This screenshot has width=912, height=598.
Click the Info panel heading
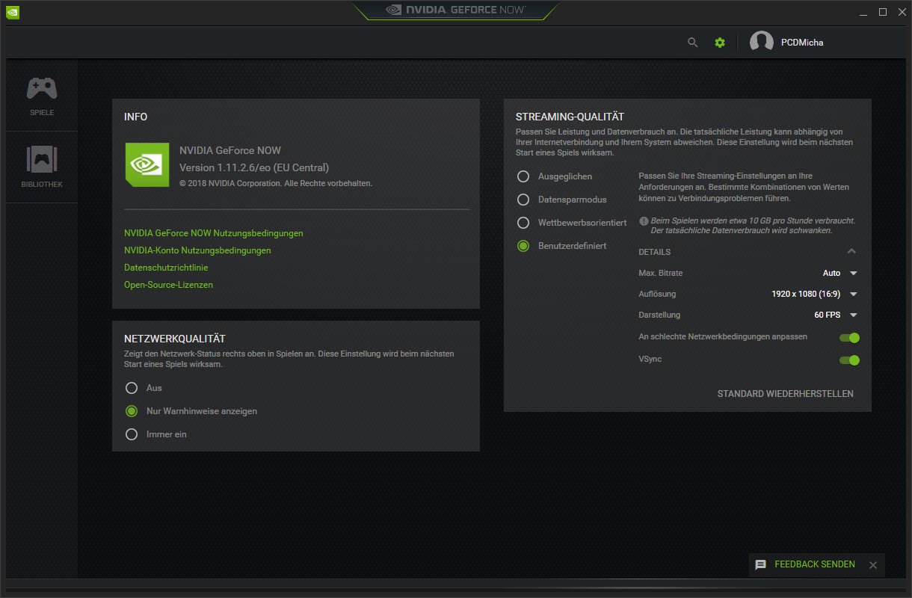click(136, 117)
